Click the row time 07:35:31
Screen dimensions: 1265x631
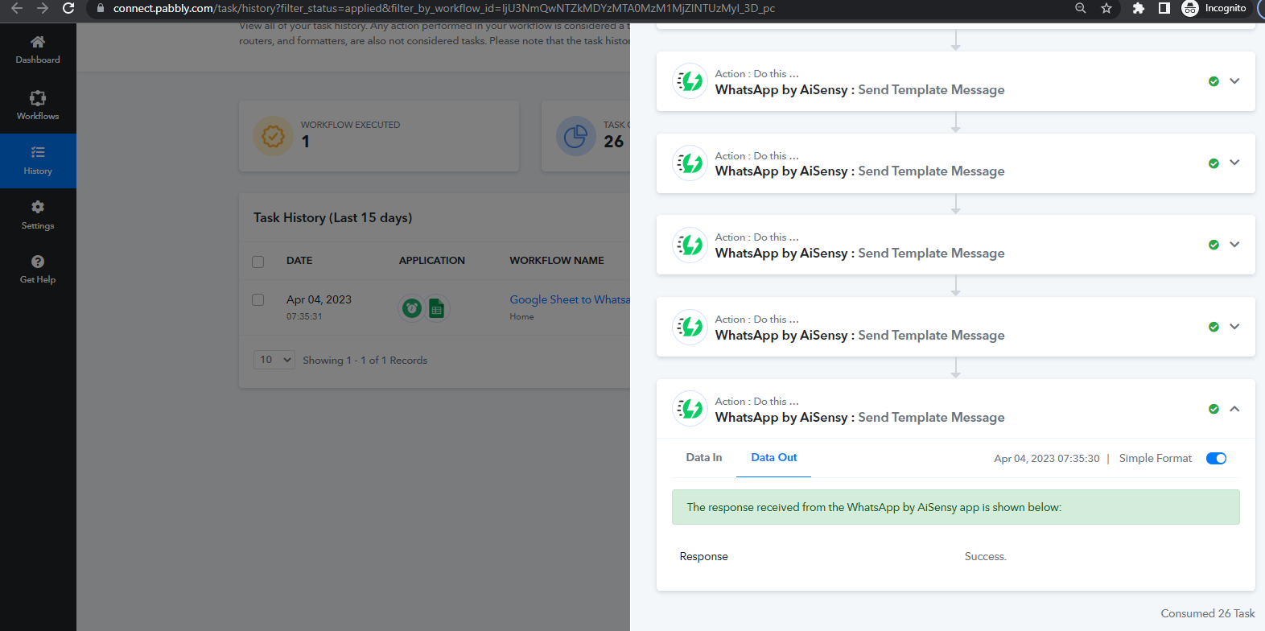coord(304,316)
